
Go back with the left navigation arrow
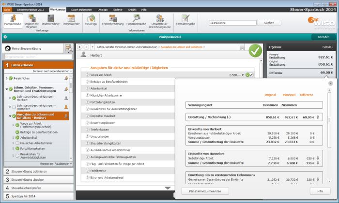[x=79, y=47]
